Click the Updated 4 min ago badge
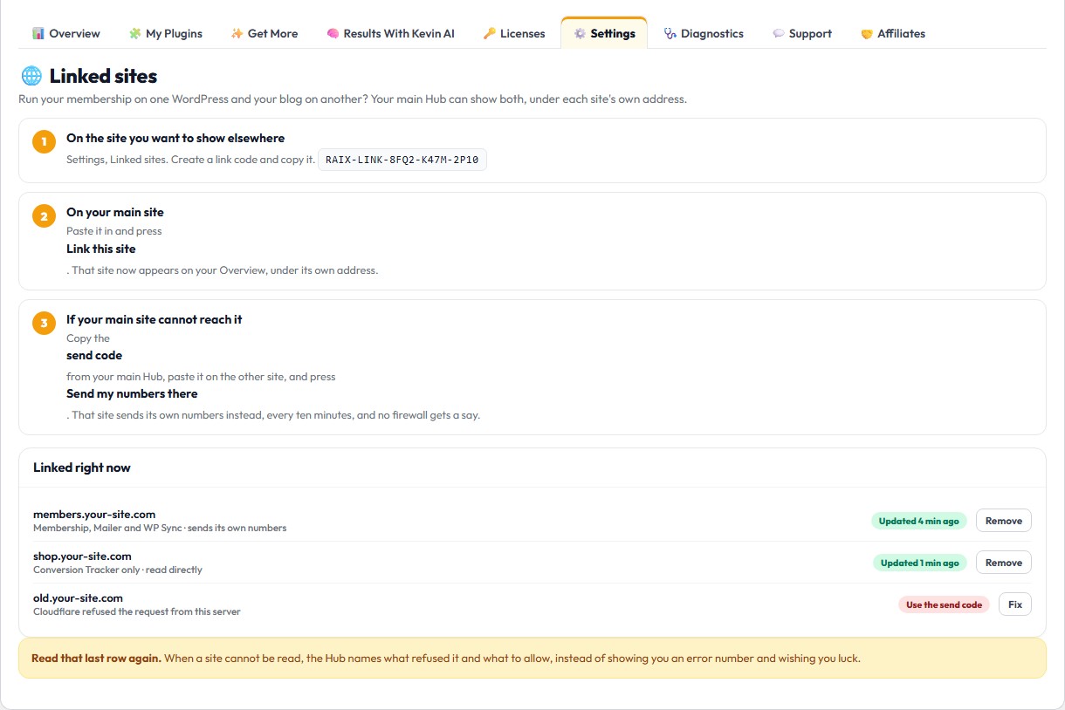Viewport: 1065px width, 710px height. [918, 521]
